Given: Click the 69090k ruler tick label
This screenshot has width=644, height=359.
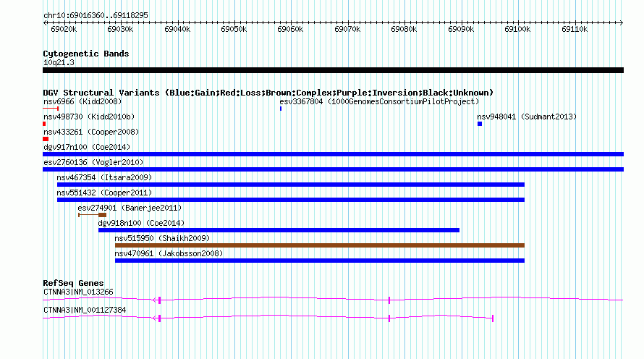Looking at the screenshot, I should coord(461,29).
